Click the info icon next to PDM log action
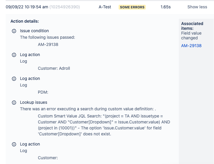The image size is (214, 164). pyautogui.click(x=13, y=79)
